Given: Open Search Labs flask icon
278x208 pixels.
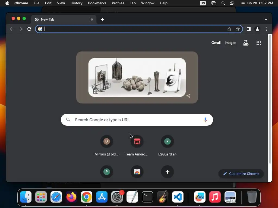Looking at the screenshot, I should pyautogui.click(x=245, y=43).
